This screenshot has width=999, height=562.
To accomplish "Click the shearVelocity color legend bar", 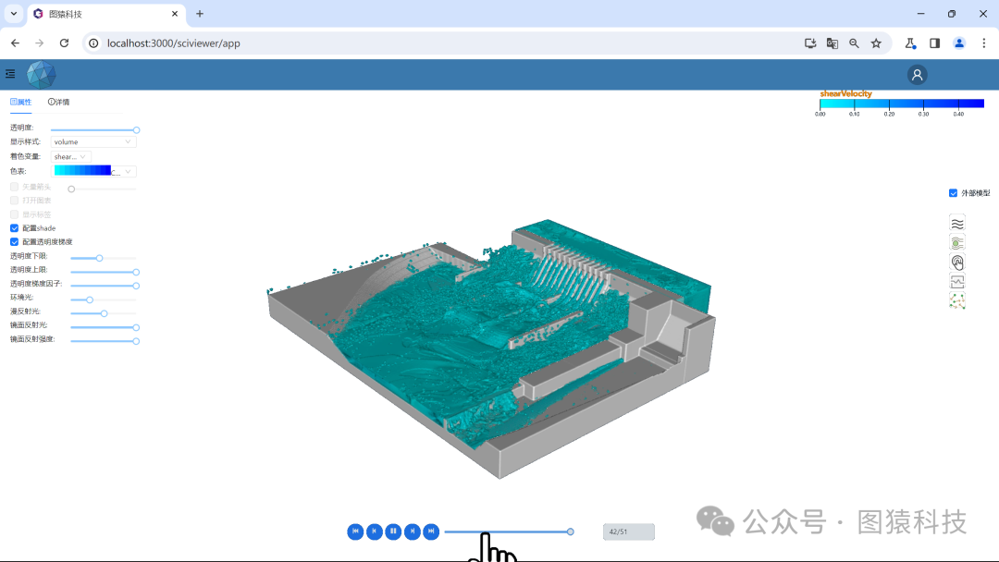I will click(902, 104).
